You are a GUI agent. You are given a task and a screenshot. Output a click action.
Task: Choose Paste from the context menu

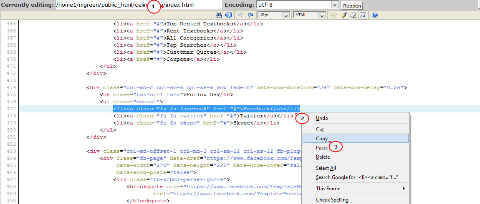click(355, 147)
